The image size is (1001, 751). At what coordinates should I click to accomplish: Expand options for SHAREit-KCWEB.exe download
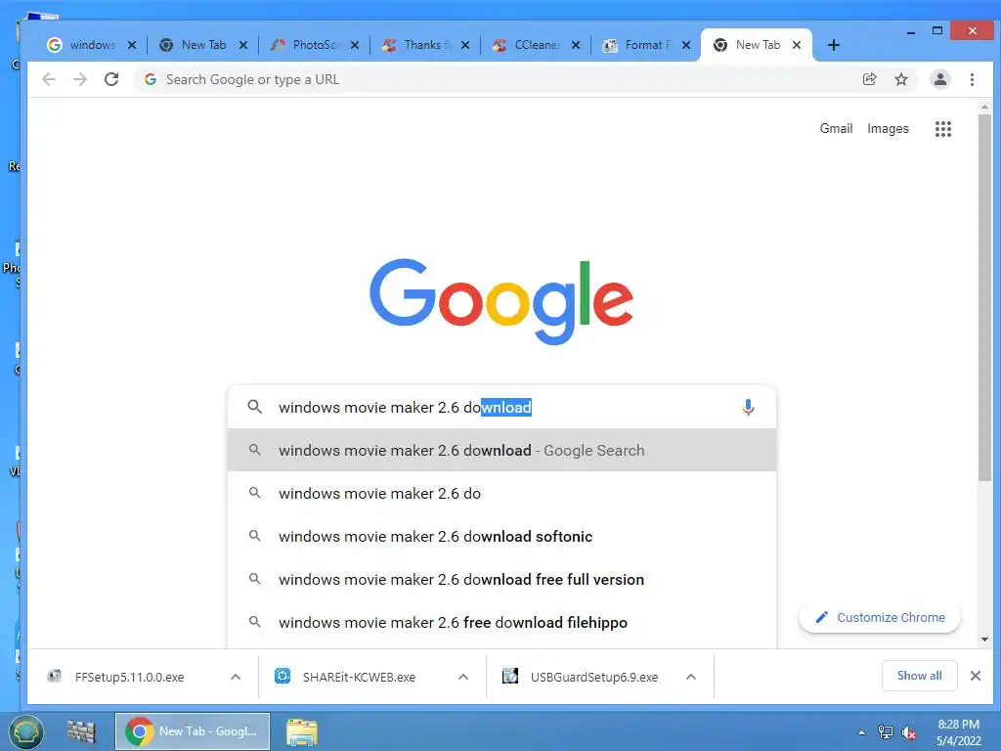pos(463,677)
